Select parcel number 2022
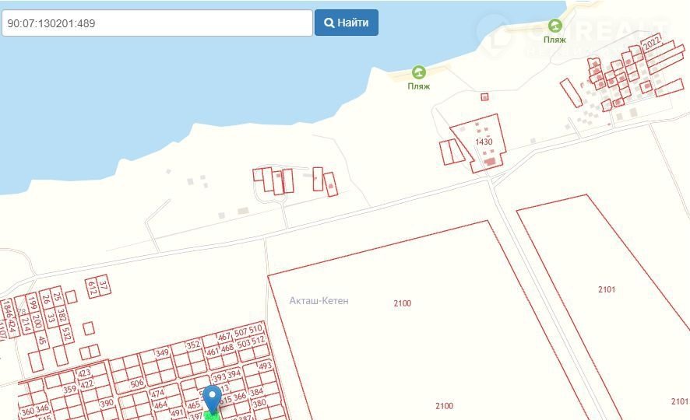 point(652,43)
